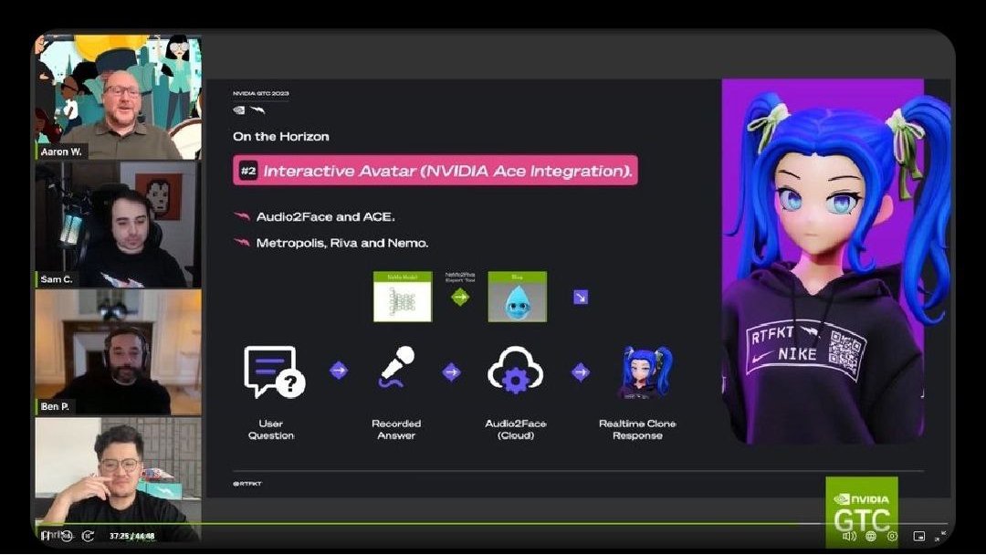The image size is (986, 555).
Task: Open the player settings gear
Action: click(892, 536)
